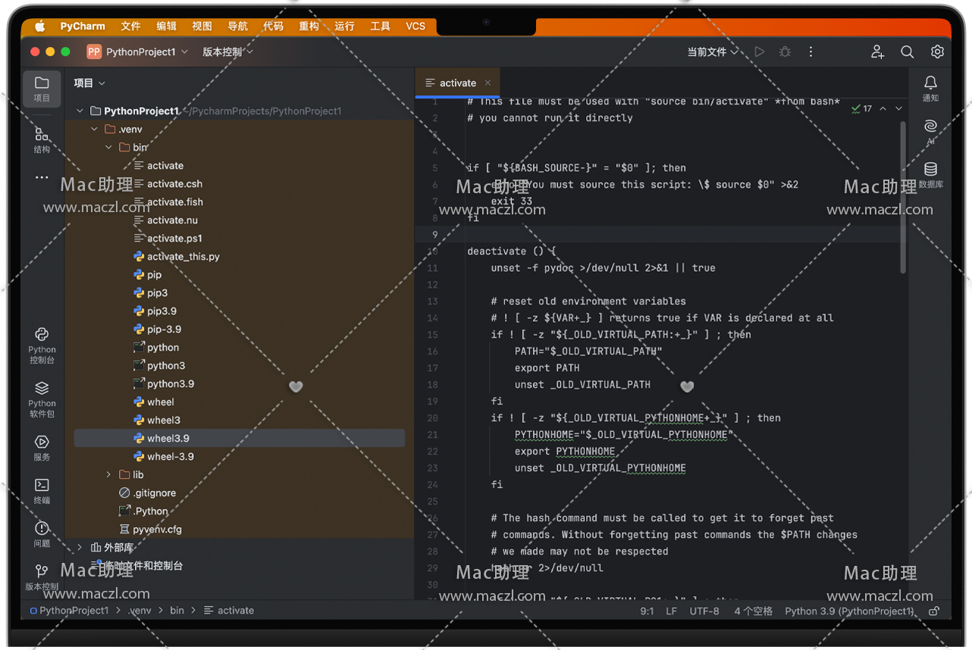Viewport: 972px width, 650px height.
Task: Close the activate editor tab
Action: click(x=488, y=83)
